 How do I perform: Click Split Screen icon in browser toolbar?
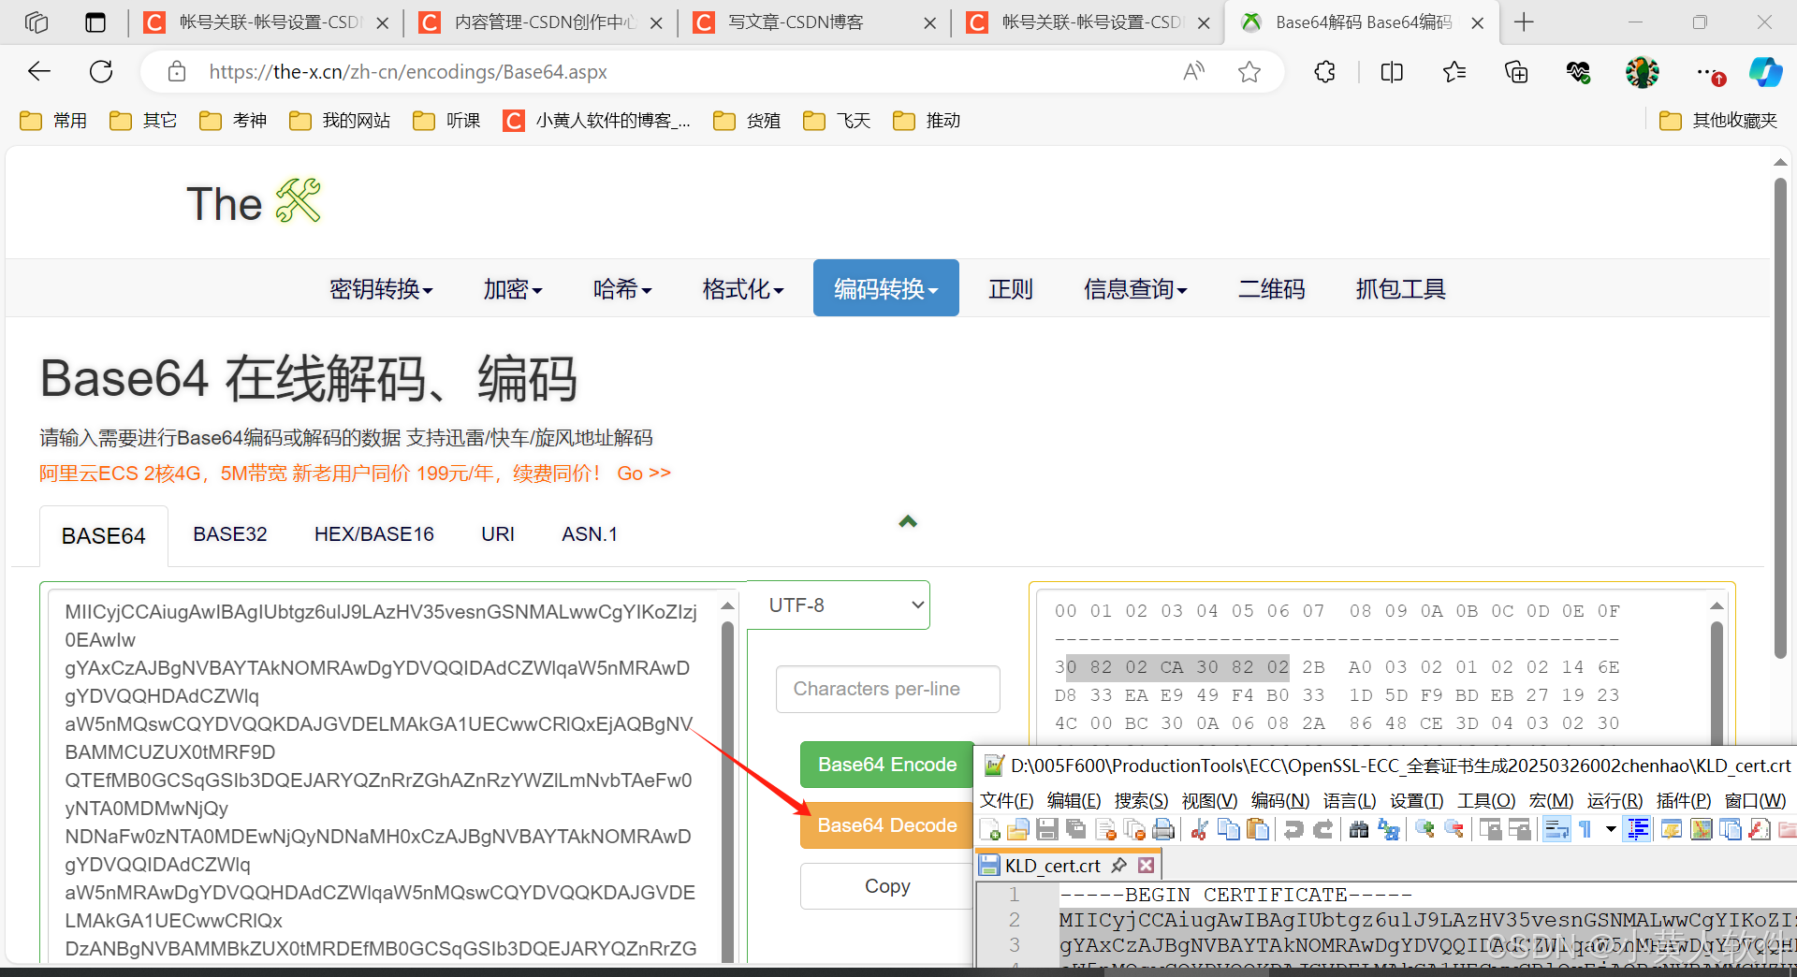coord(1392,71)
